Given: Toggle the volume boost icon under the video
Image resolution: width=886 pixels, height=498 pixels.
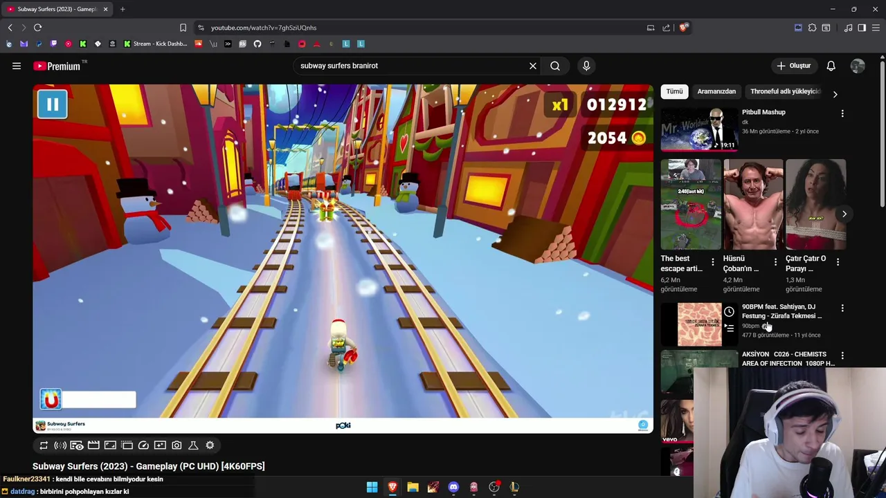Looking at the screenshot, I should 60,445.
